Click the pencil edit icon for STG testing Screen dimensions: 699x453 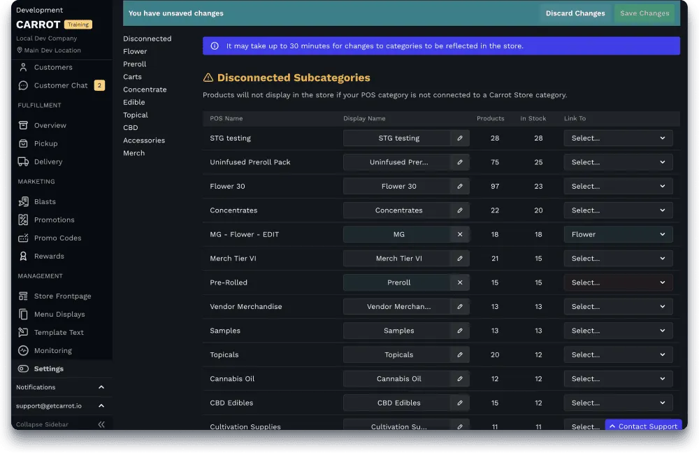click(460, 138)
